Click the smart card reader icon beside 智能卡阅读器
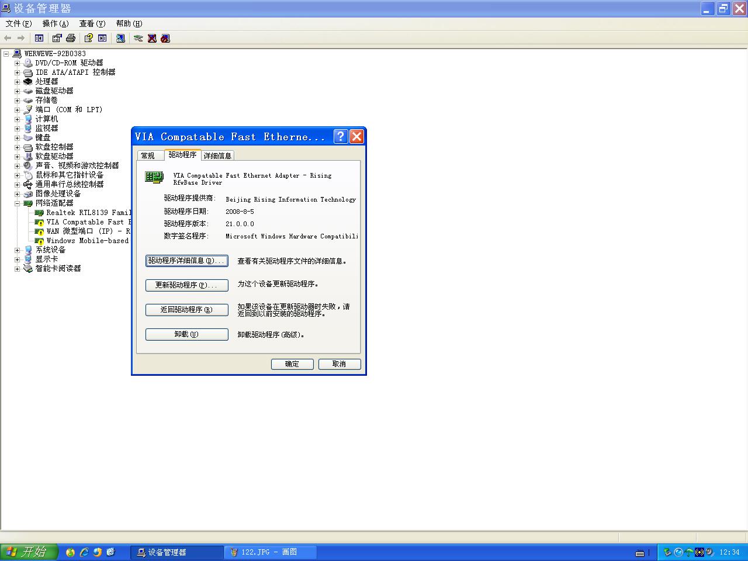Screen dimensions: 748x561 click(x=27, y=268)
